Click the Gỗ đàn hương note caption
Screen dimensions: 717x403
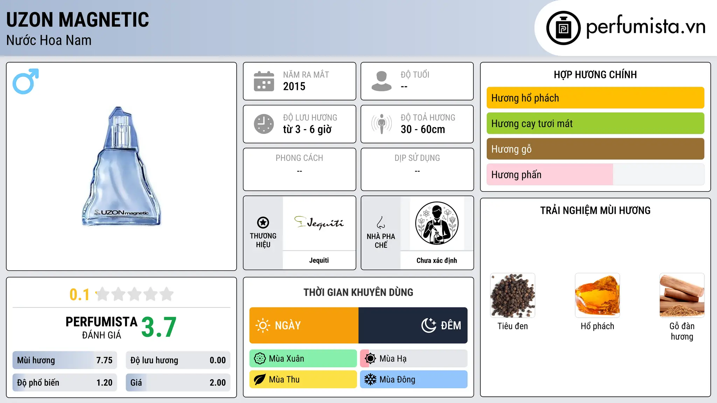682,331
